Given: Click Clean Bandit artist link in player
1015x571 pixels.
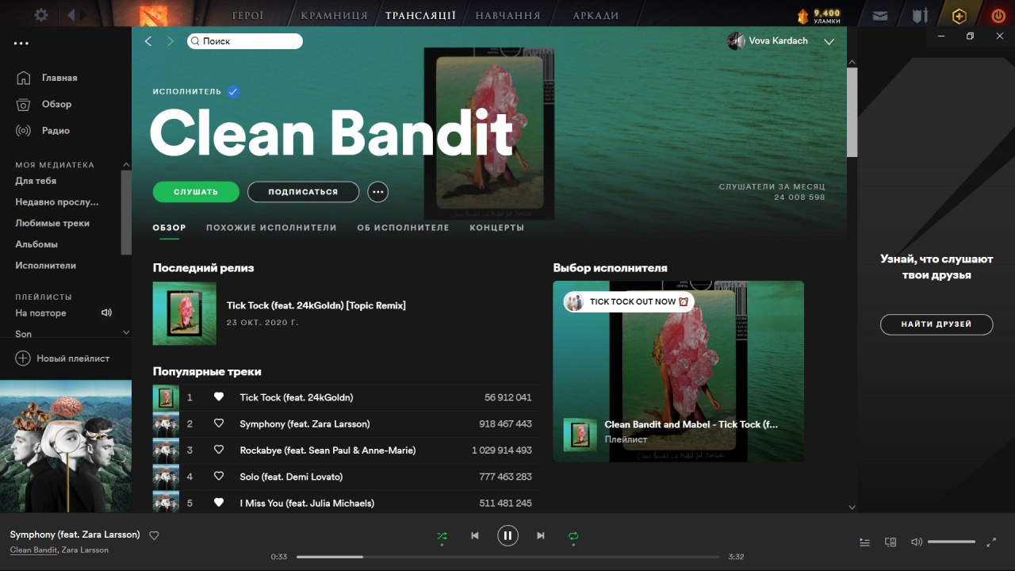Looking at the screenshot, I should tap(33, 550).
